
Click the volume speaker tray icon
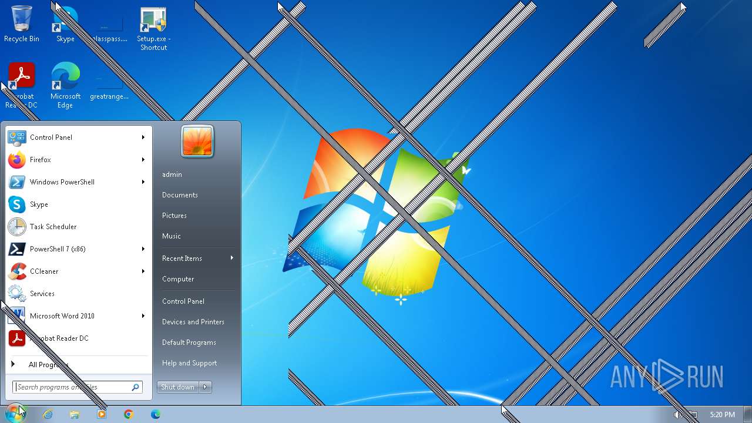[x=677, y=415]
